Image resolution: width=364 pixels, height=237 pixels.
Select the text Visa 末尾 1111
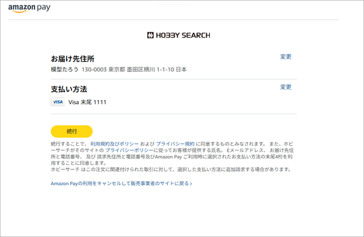click(87, 102)
